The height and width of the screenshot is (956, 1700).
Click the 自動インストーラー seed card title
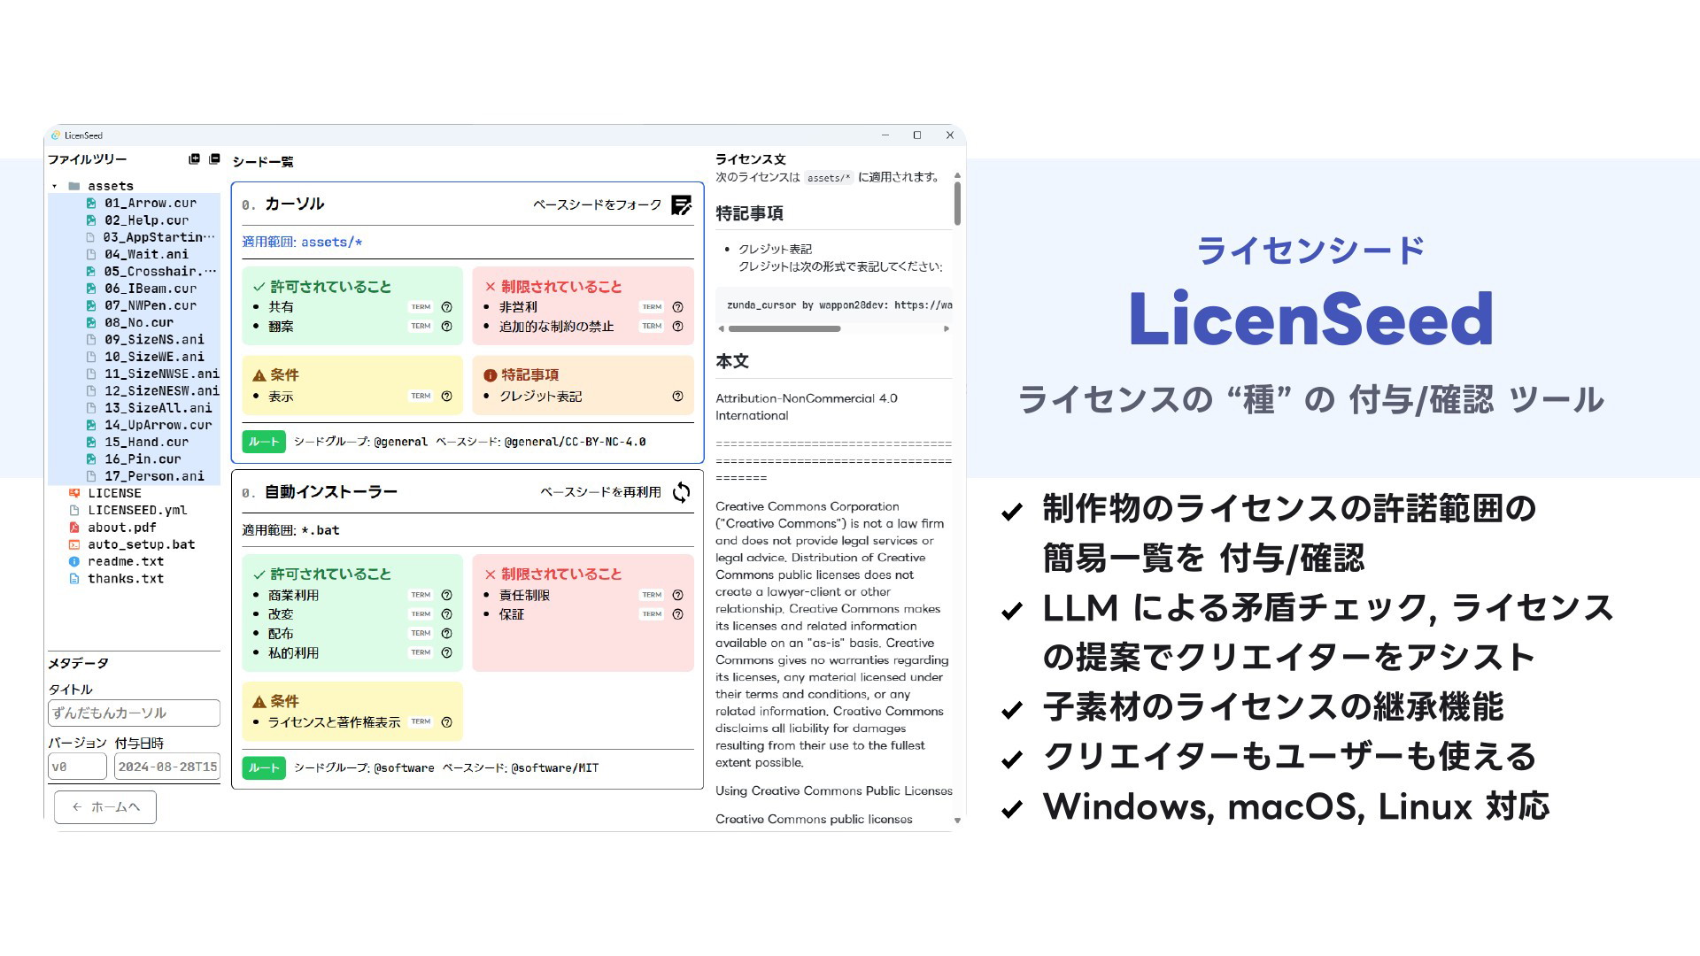pos(331,492)
